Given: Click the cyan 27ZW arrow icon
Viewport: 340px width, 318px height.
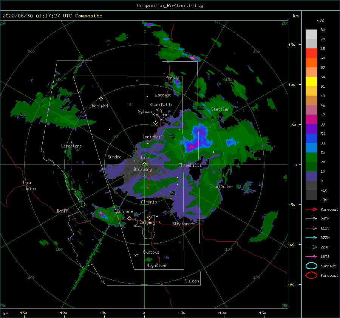Looking at the screenshot, I should click(311, 238).
